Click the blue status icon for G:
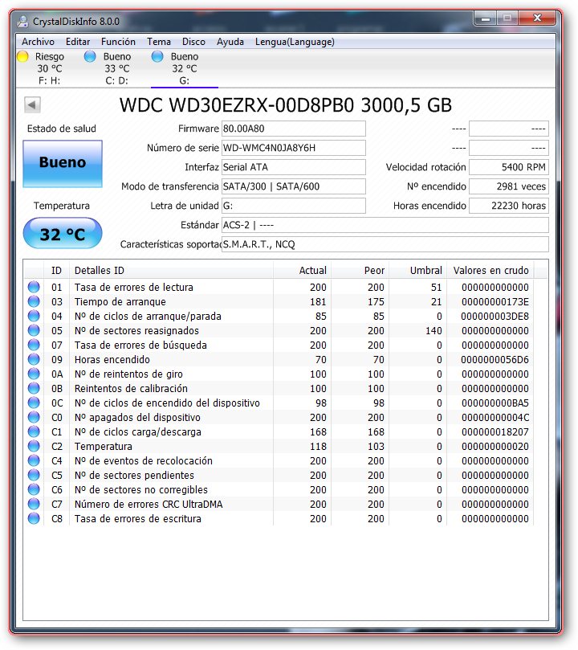This screenshot has height=650, width=578. 157,56
